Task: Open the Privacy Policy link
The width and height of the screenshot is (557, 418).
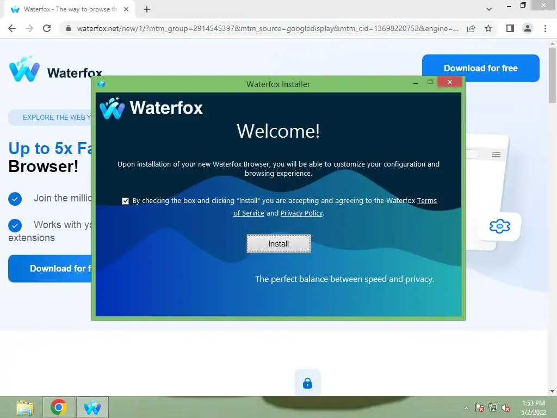Action: pos(301,213)
